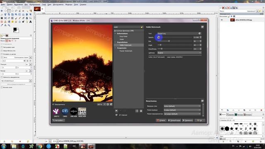Click the Angle slider handle
The height and width of the screenshot is (149, 265).
coord(160,45)
